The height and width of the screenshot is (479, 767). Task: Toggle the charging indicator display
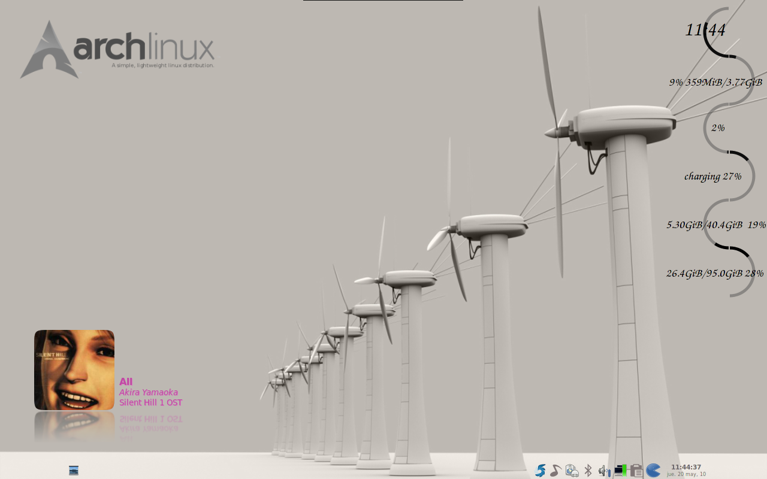tap(712, 176)
